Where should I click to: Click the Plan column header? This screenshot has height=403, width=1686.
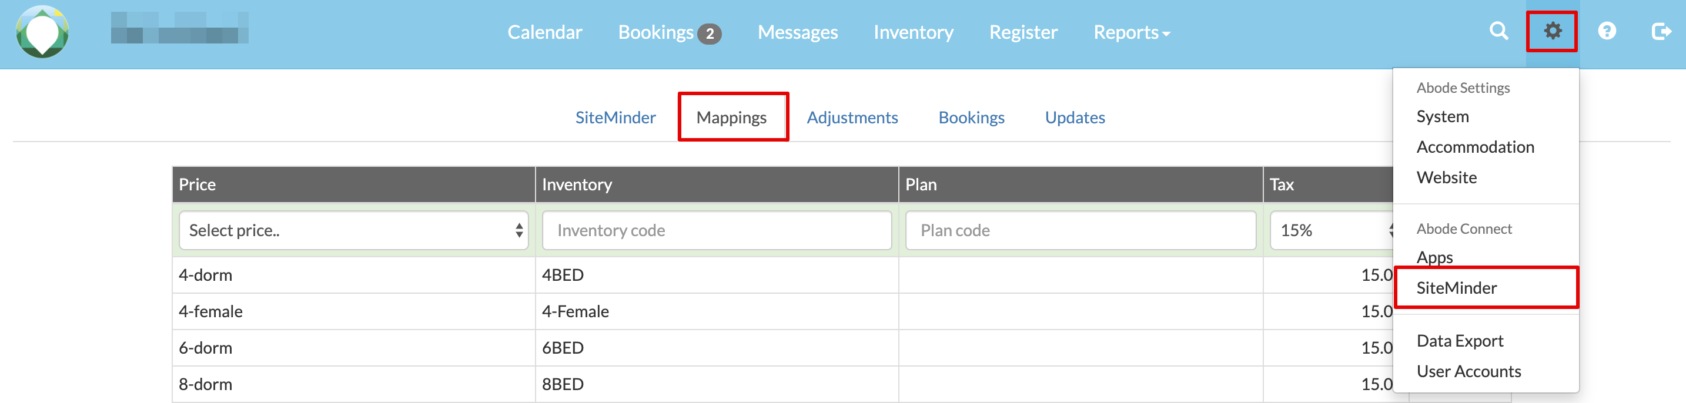tap(1080, 184)
